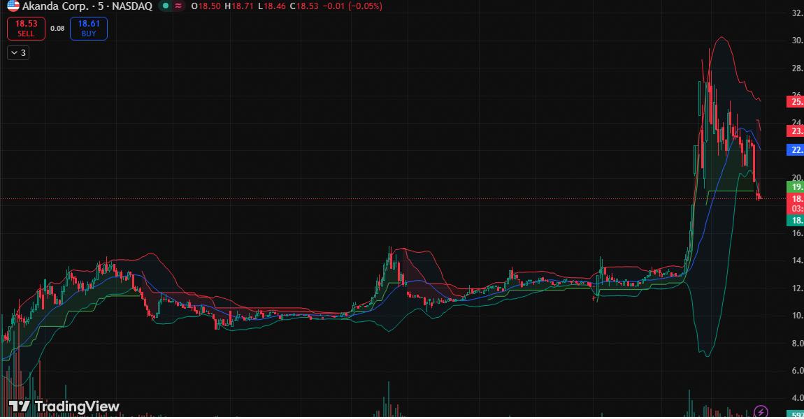Image resolution: width=804 pixels, height=419 pixels.
Task: Click the 03: countdown timer label
Action: coord(796,209)
